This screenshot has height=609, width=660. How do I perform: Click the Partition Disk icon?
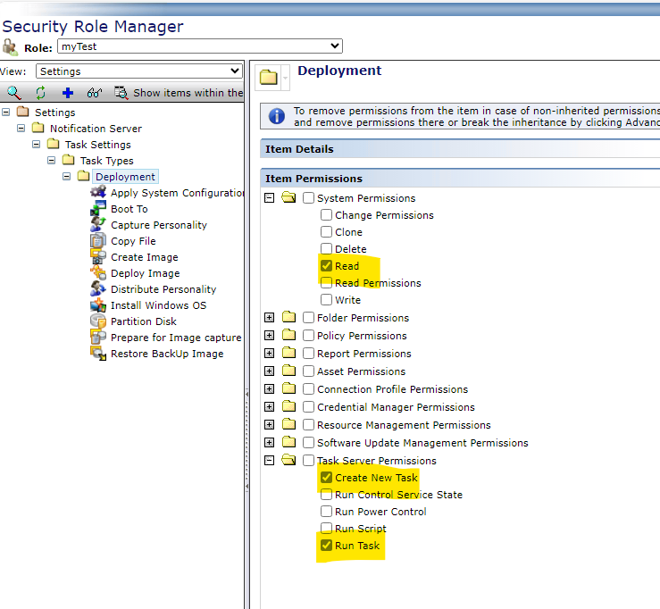[97, 321]
